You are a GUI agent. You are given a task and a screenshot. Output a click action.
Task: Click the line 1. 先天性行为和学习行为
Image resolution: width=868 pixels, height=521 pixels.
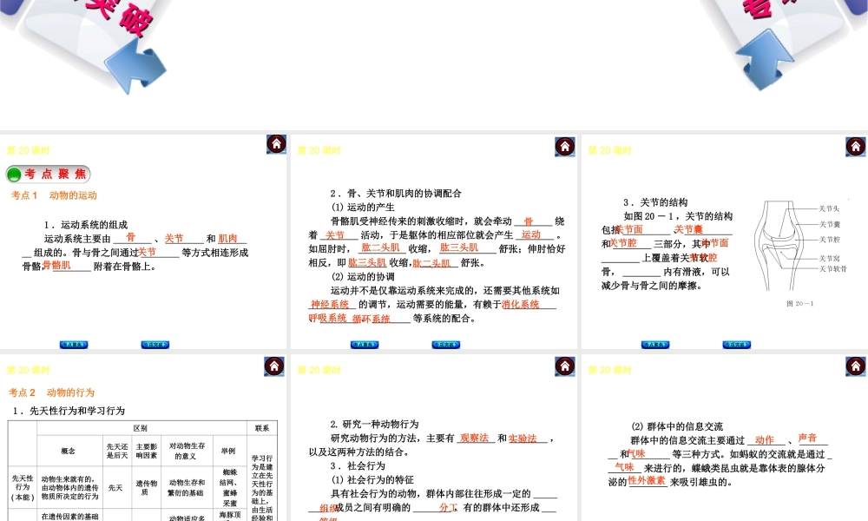69,411
